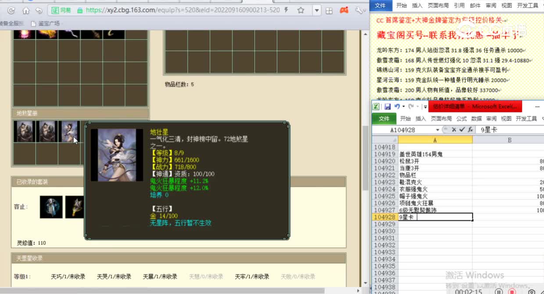The height and width of the screenshot is (294, 544).
Task: Select the cell 6级无默契佩饰
Action: (x=435, y=210)
